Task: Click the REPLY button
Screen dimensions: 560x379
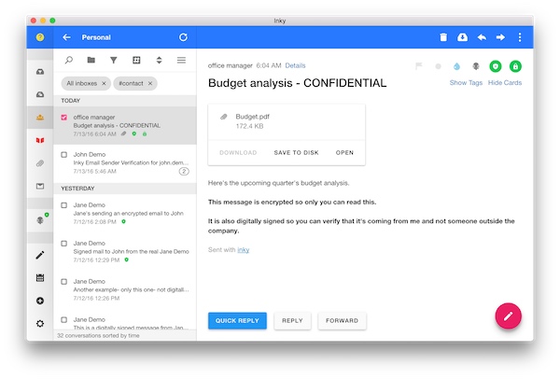Action: click(292, 321)
